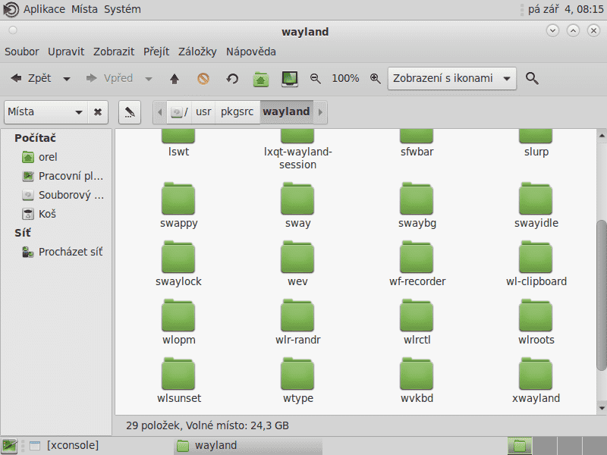Open the search magnifier in the toolbar
The width and height of the screenshot is (607, 455).
point(532,79)
